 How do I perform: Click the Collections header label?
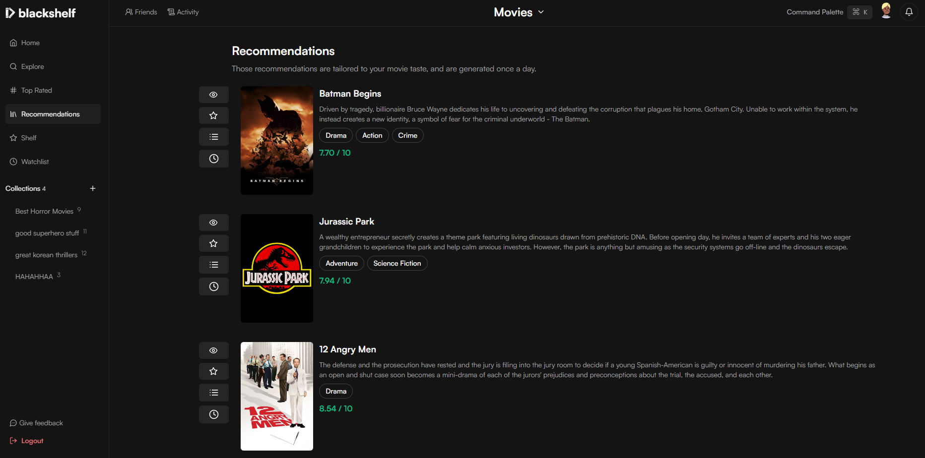(23, 188)
